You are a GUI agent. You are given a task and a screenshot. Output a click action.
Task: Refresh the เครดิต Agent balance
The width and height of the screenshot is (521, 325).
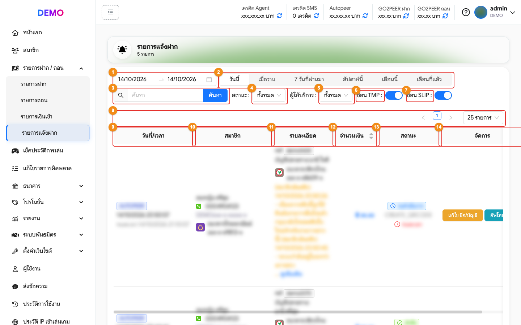tap(279, 16)
